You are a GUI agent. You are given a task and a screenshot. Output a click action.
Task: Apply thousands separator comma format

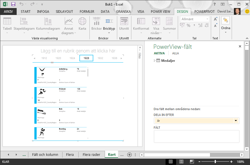pos(194,25)
